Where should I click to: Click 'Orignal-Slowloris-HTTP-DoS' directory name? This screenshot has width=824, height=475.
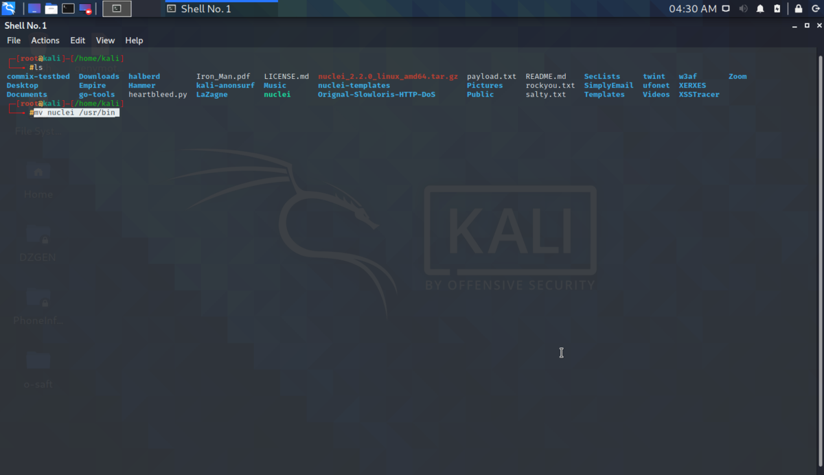[376, 94]
